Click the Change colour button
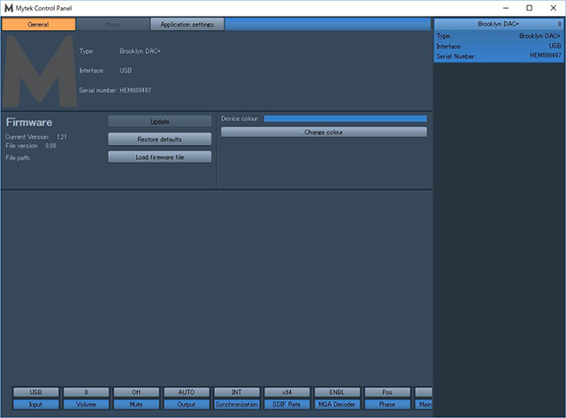 point(324,132)
